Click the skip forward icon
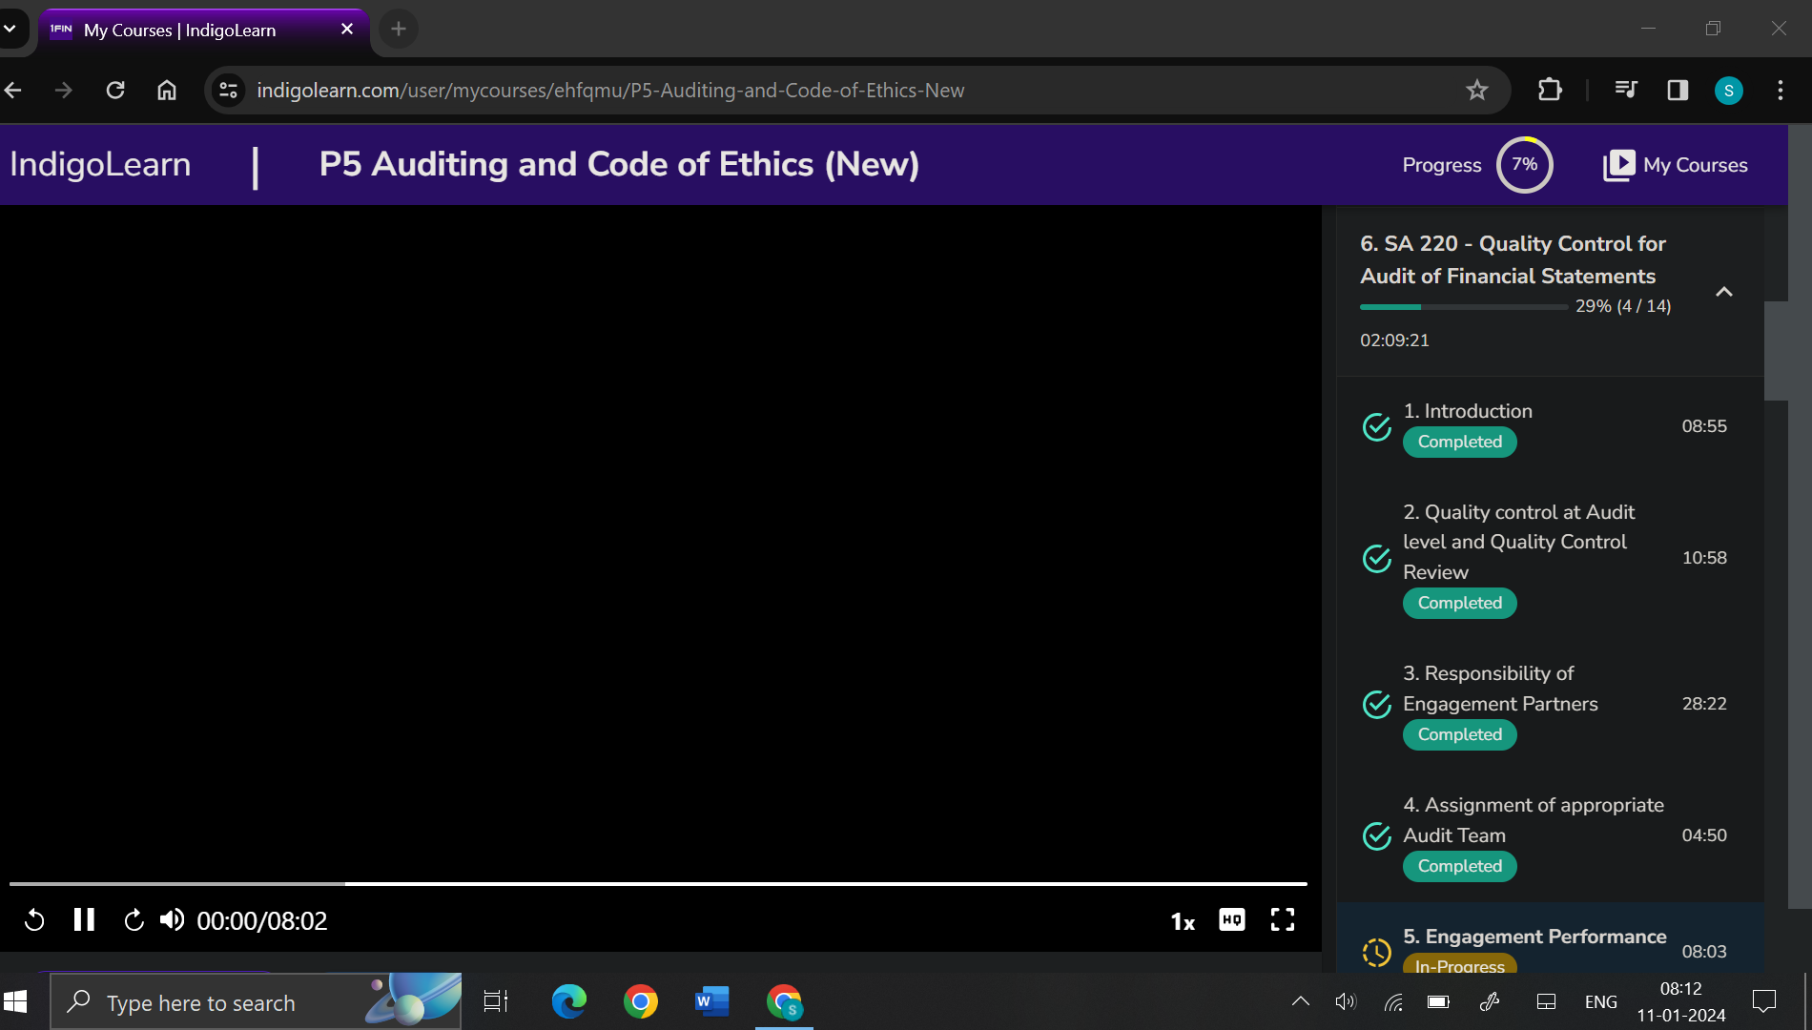The width and height of the screenshot is (1812, 1030). (x=134, y=920)
